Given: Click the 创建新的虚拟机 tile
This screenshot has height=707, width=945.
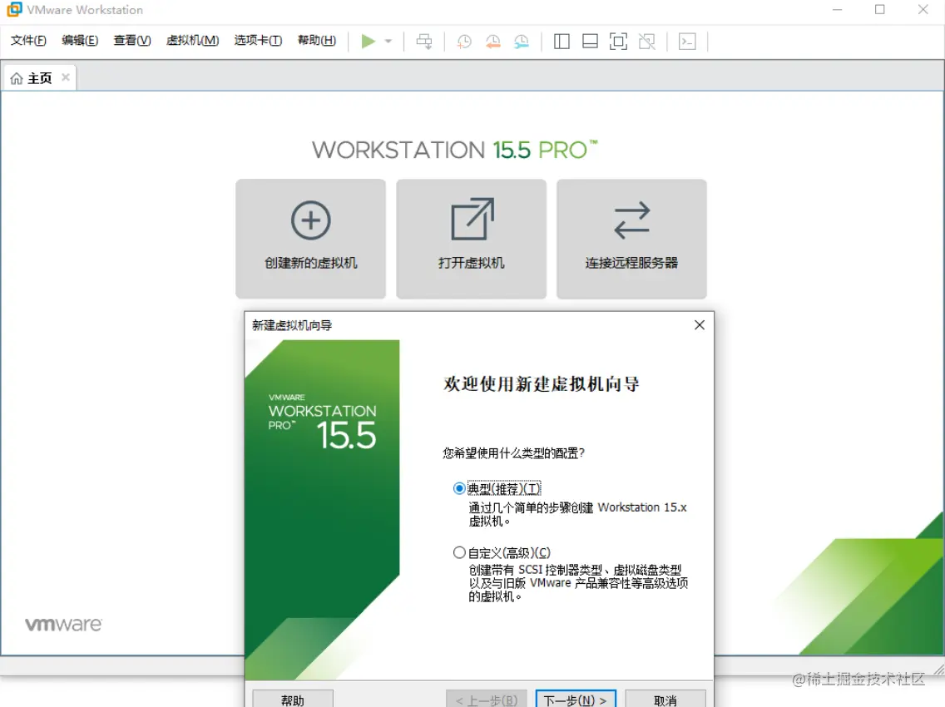Looking at the screenshot, I should point(310,239).
